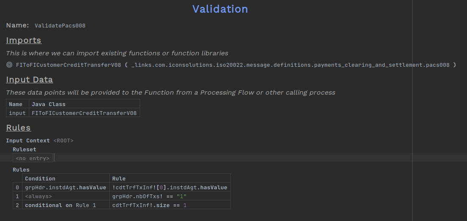The width and height of the screenshot is (467, 221).
Task: Click the FIToFICustomerCreditTransferV08 Java Class table cell
Action: 84,113
